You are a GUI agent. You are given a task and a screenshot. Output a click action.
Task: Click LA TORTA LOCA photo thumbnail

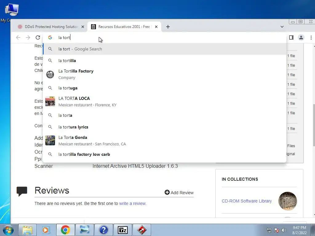(x=50, y=101)
